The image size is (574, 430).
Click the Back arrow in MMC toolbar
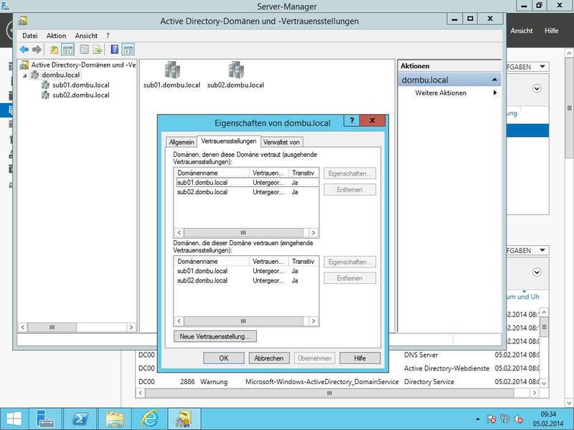[x=24, y=49]
